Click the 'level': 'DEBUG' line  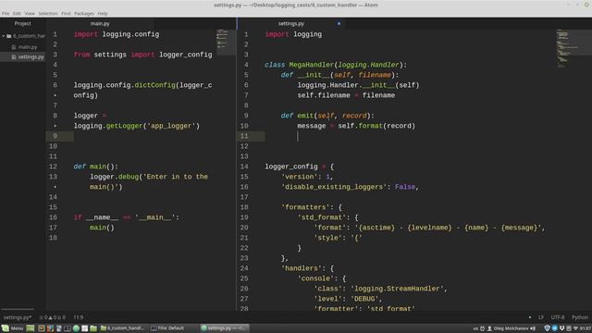(x=348, y=299)
